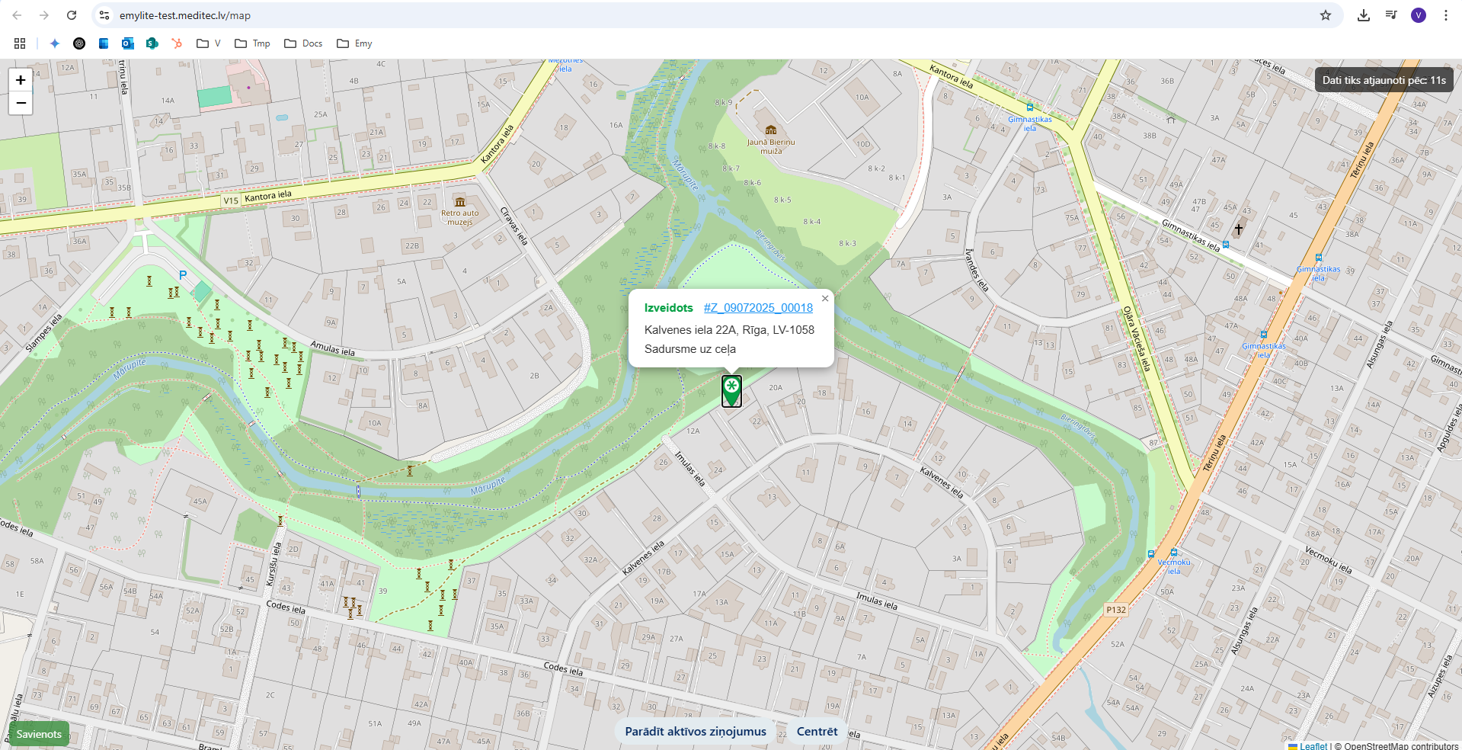1462x750 pixels.
Task: Open the Outlook bookmark icon
Action: pos(128,43)
